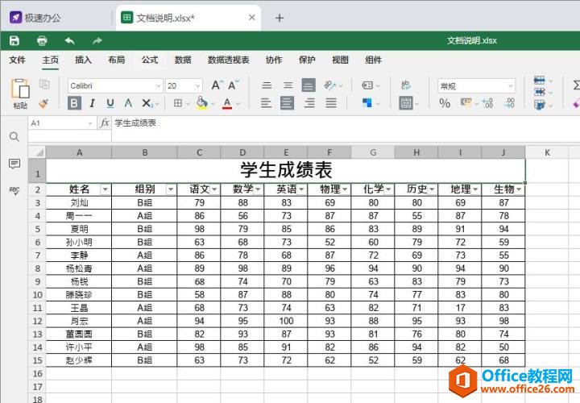Toggle Bold formatting
Screen dimensions: 580x403
[x=74, y=103]
